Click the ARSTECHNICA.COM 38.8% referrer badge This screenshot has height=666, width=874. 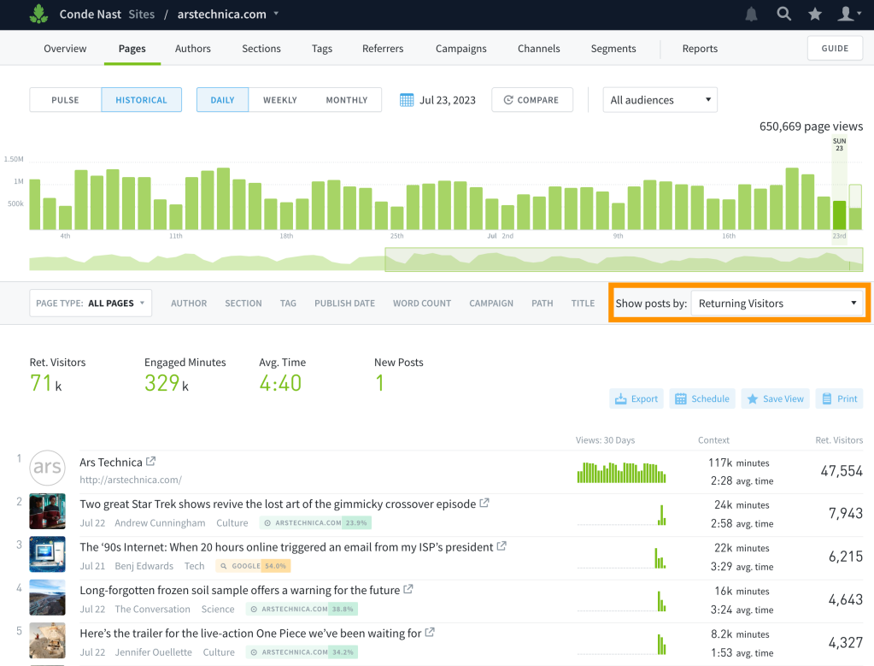[x=302, y=609]
